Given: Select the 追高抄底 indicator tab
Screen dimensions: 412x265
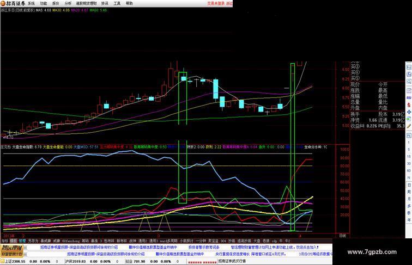Looking at the screenshot, I should 244,241.
